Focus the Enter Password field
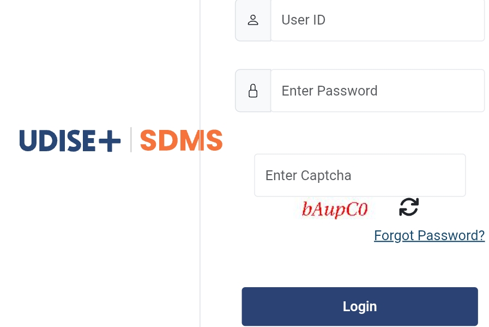 click(377, 91)
